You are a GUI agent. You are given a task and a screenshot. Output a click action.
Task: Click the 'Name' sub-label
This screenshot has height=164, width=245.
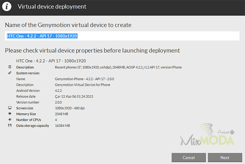[x=21, y=79]
